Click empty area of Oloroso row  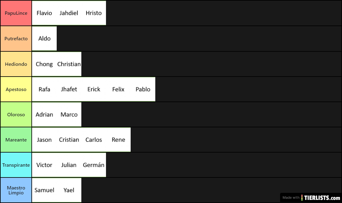(211, 114)
